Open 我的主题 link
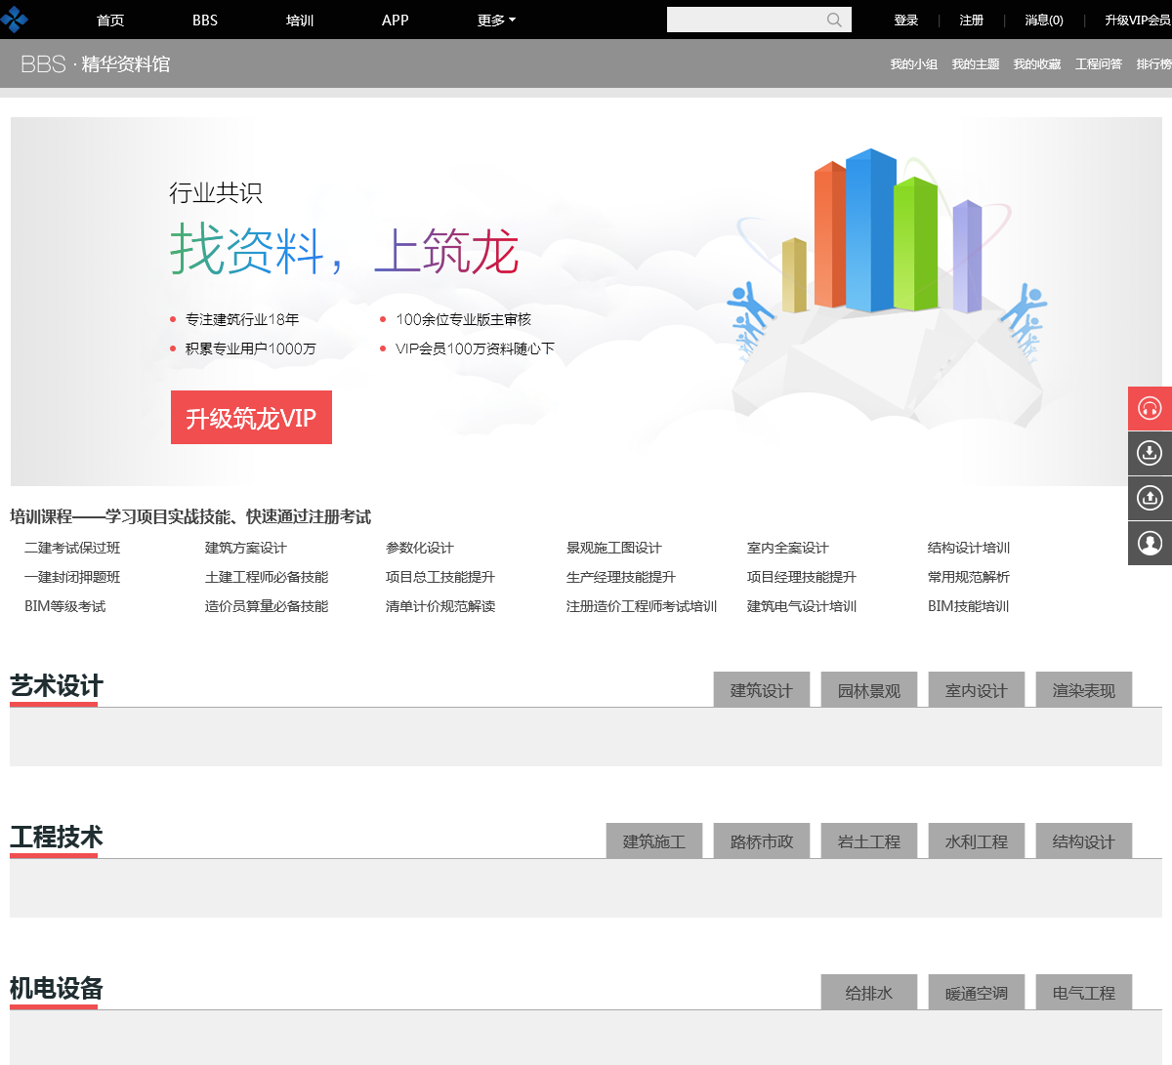The height and width of the screenshot is (1065, 1172). pos(976,64)
